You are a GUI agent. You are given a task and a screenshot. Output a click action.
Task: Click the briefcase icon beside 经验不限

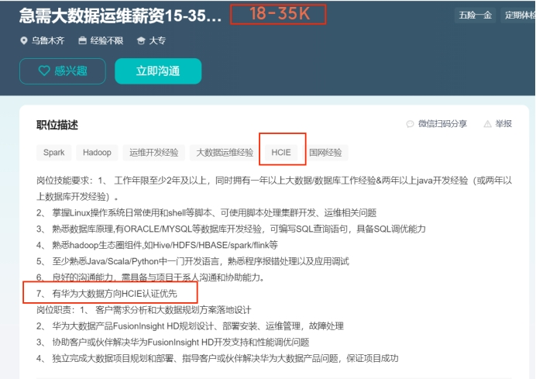(82, 41)
